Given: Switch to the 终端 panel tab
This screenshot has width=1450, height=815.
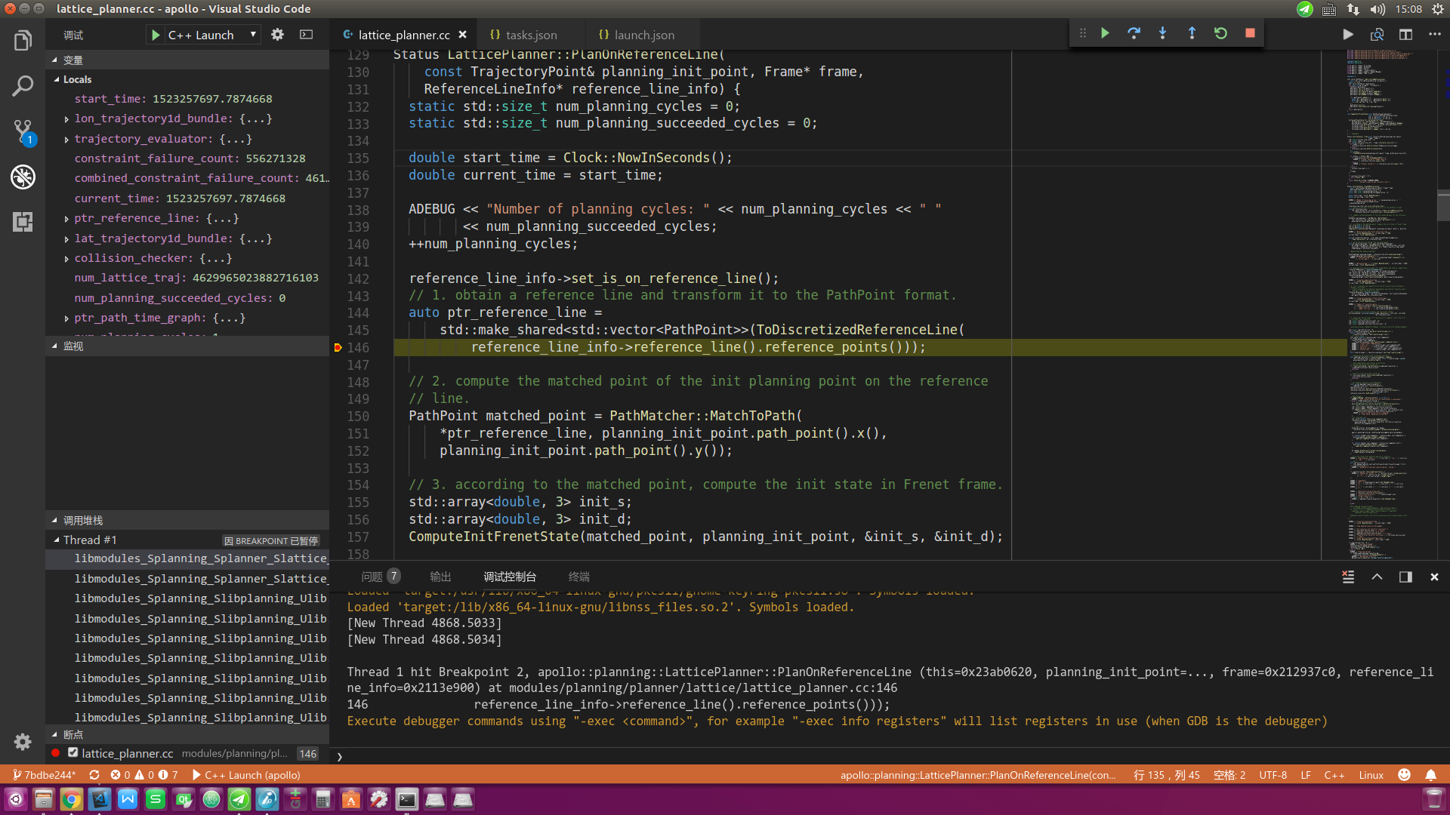Looking at the screenshot, I should [x=578, y=577].
